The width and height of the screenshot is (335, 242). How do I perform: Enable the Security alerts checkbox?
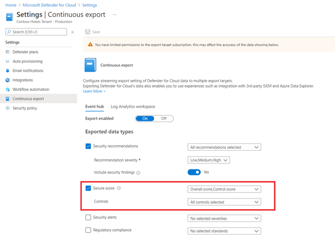pyautogui.click(x=88, y=217)
